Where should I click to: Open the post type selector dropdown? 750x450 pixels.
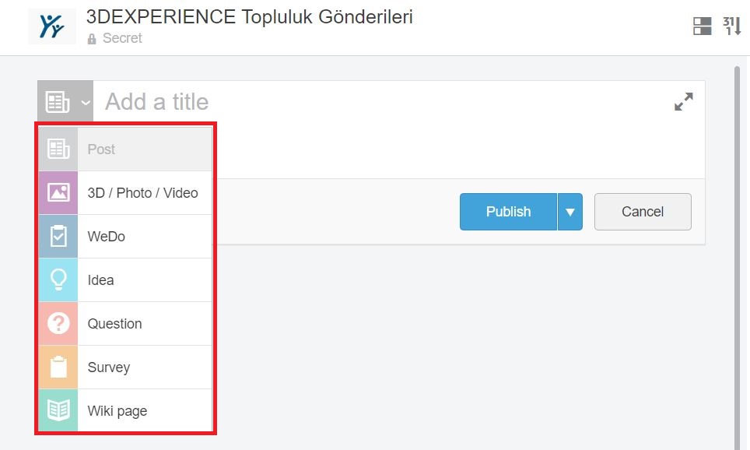(65, 102)
